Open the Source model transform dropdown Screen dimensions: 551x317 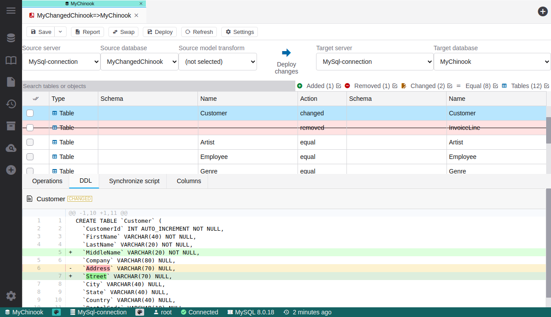click(218, 62)
